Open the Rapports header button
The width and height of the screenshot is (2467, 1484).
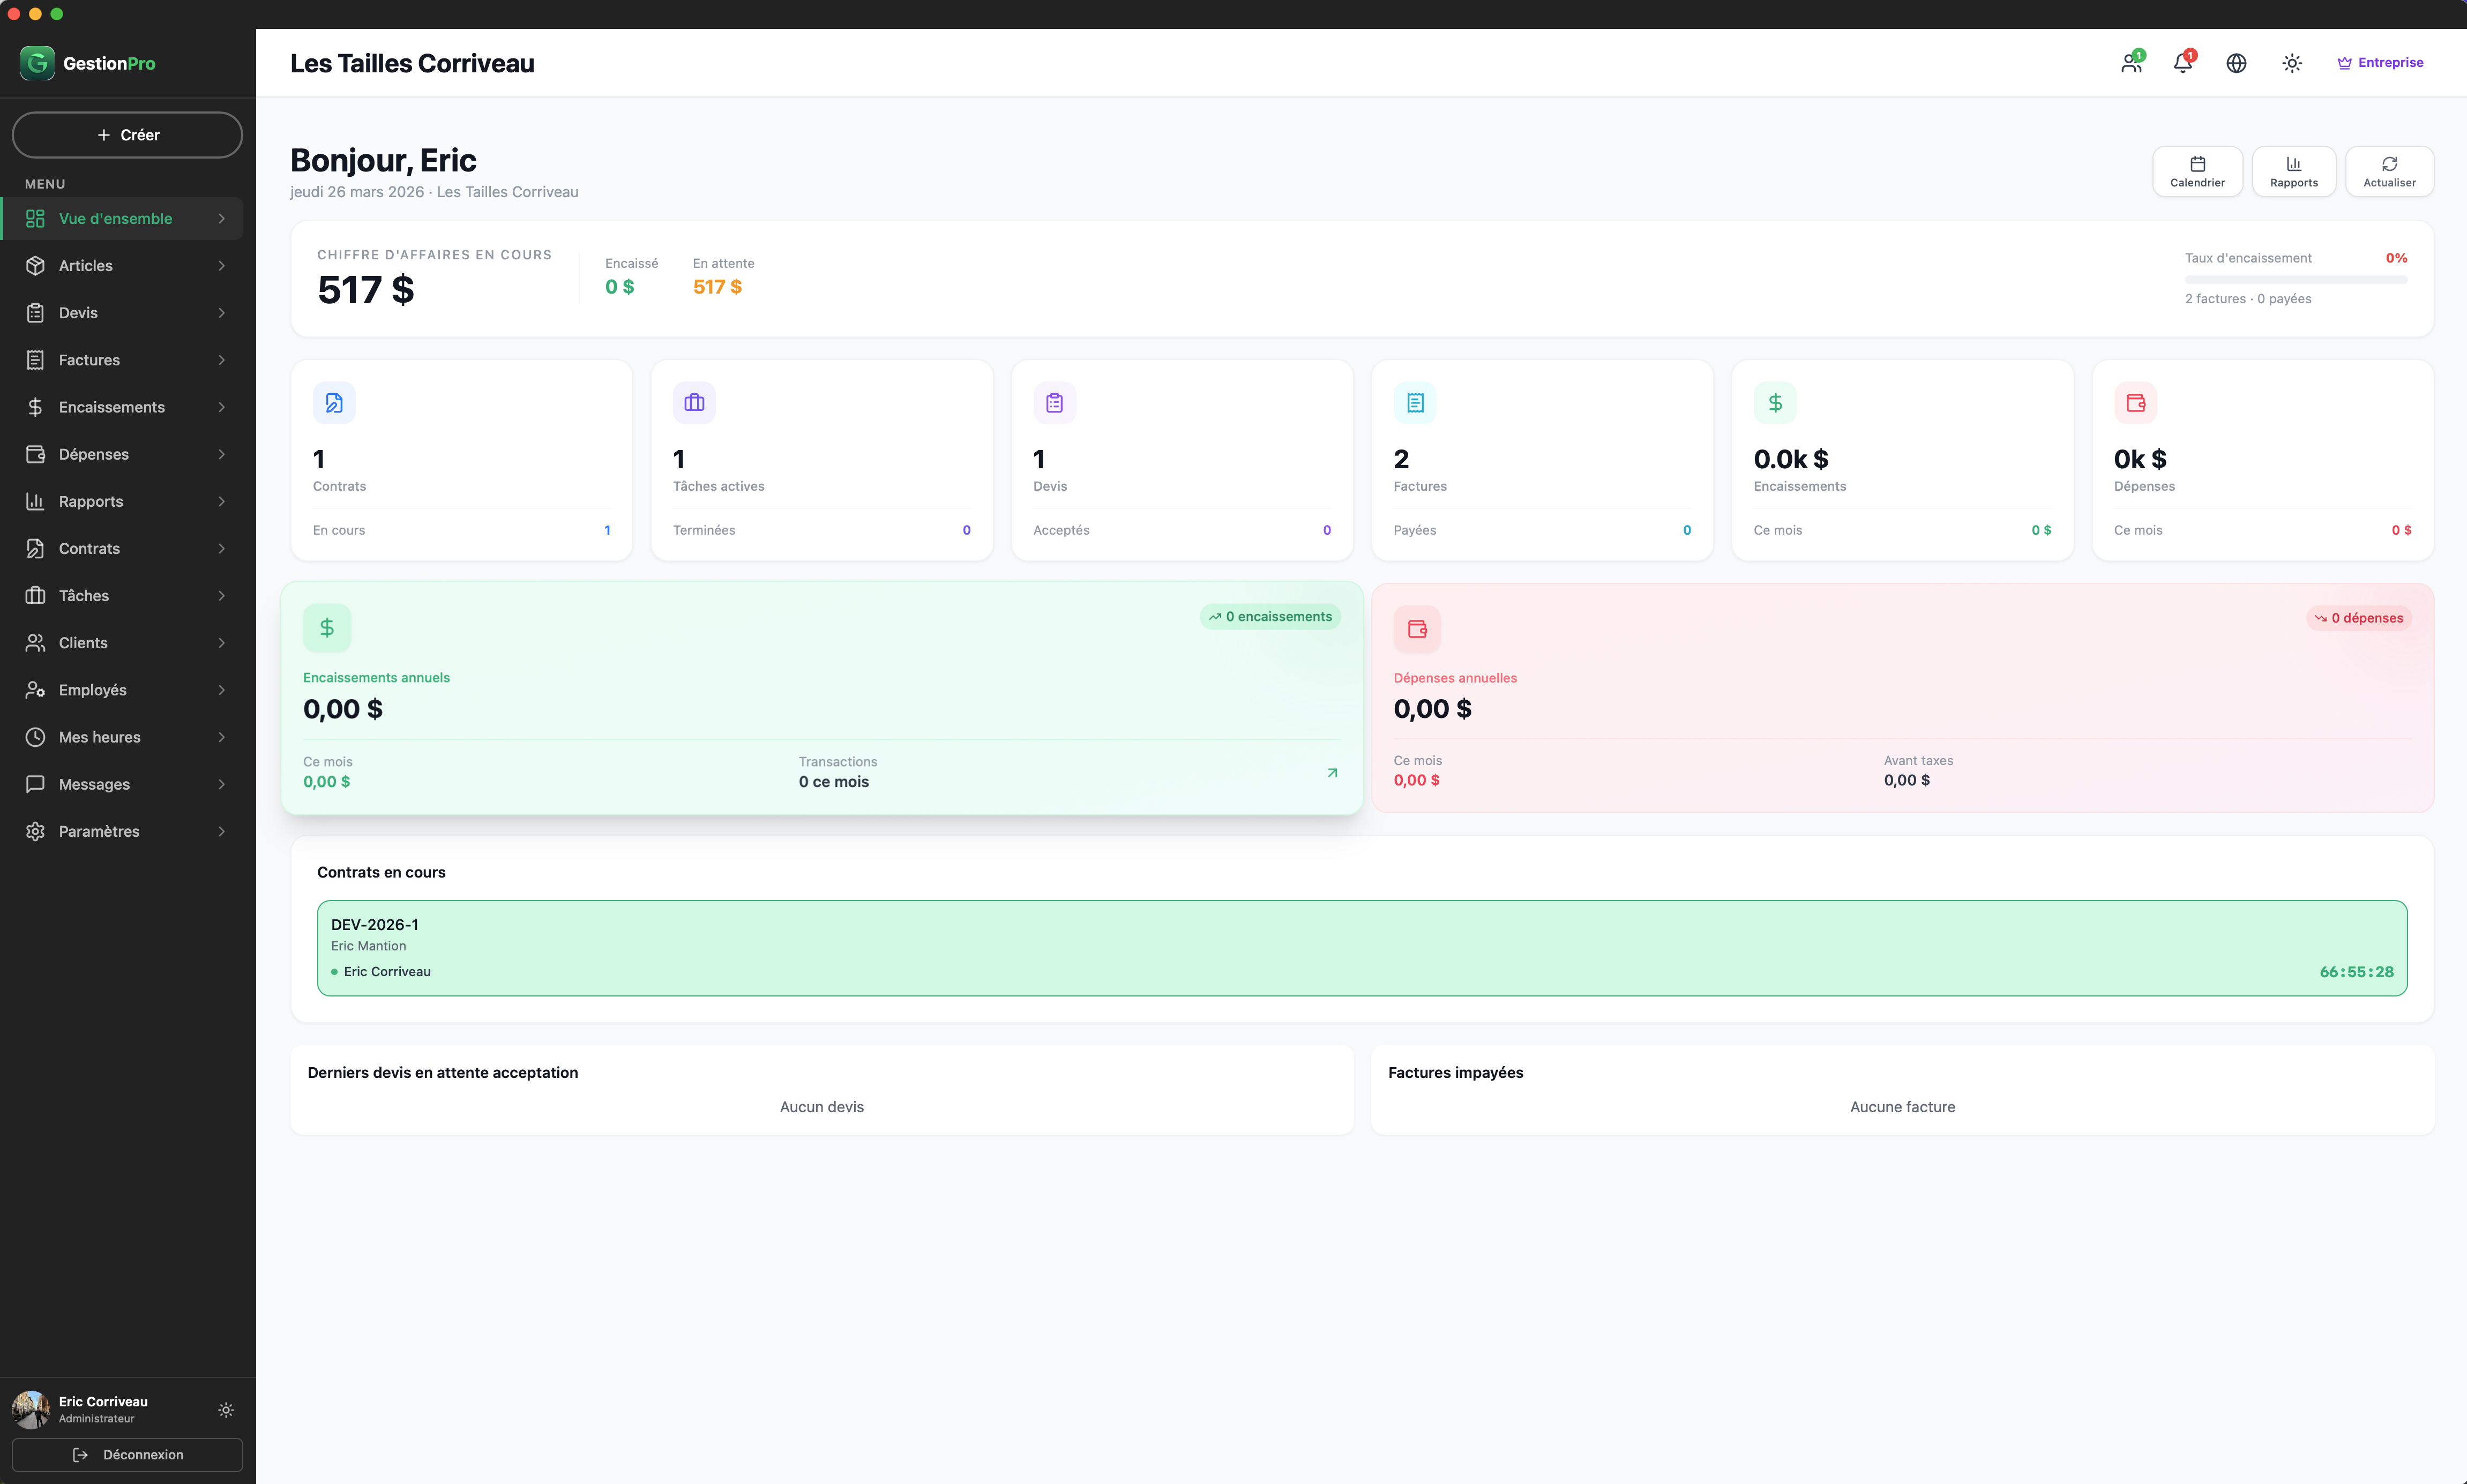pyautogui.click(x=2294, y=172)
